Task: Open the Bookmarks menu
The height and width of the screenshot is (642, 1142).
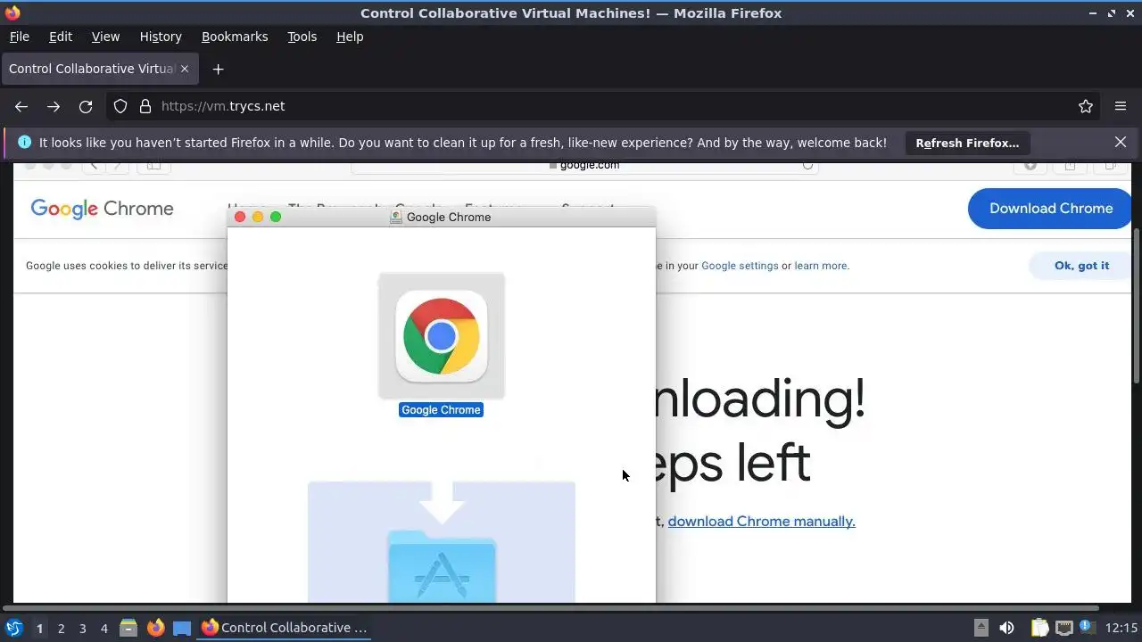Action: point(235,37)
